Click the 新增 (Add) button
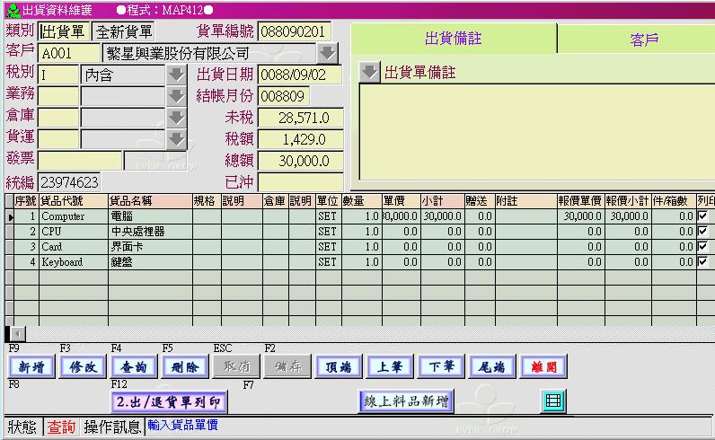Image resolution: width=715 pixels, height=440 pixels. coord(31,366)
